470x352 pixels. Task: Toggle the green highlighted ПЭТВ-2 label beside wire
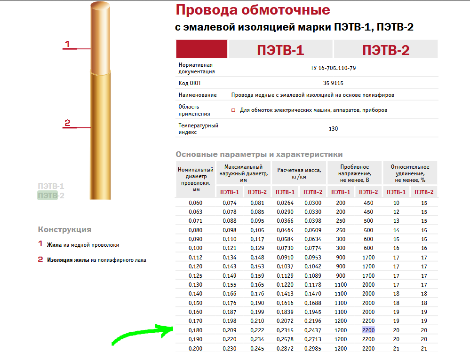tap(51, 196)
